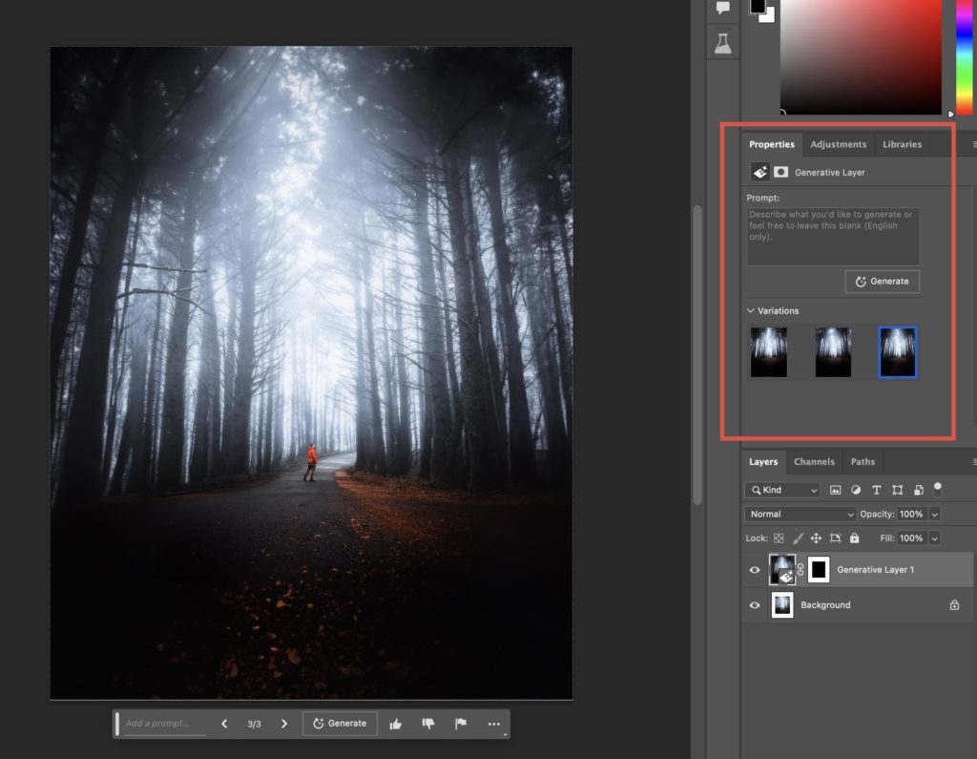
Task: Open the Adjustments tab
Action: pyautogui.click(x=839, y=144)
